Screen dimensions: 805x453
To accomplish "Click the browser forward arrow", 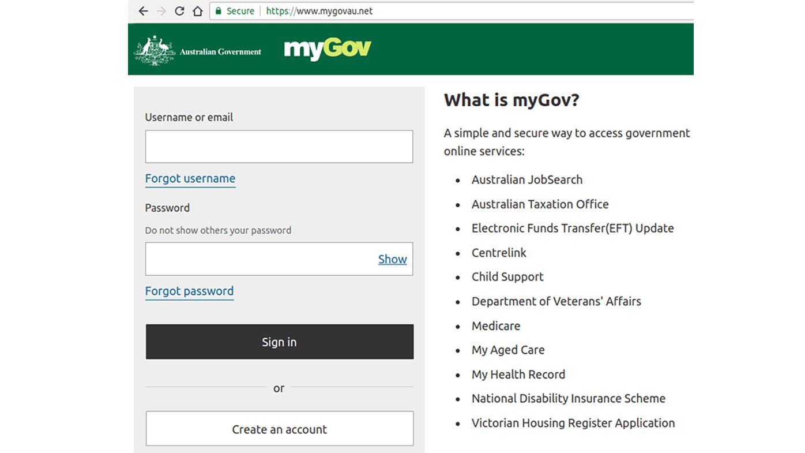I will pos(161,11).
